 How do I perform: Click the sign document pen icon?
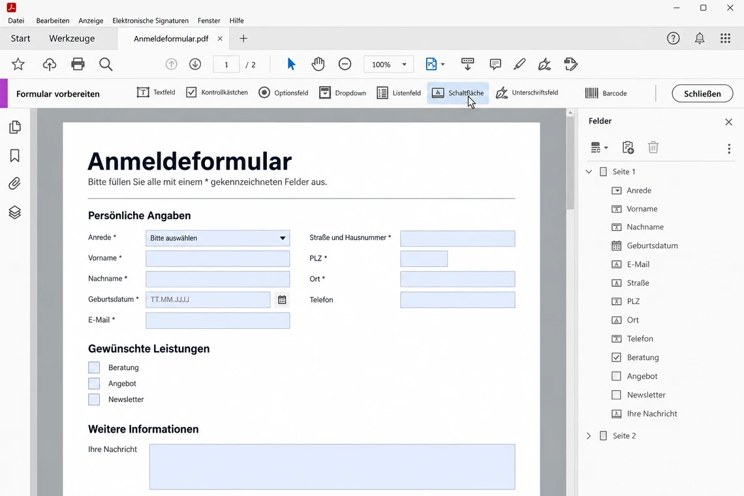544,64
